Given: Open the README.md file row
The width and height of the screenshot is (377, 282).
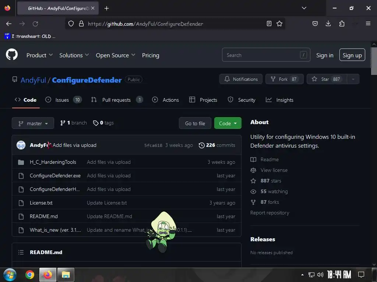Looking at the screenshot, I should tap(127, 216).
